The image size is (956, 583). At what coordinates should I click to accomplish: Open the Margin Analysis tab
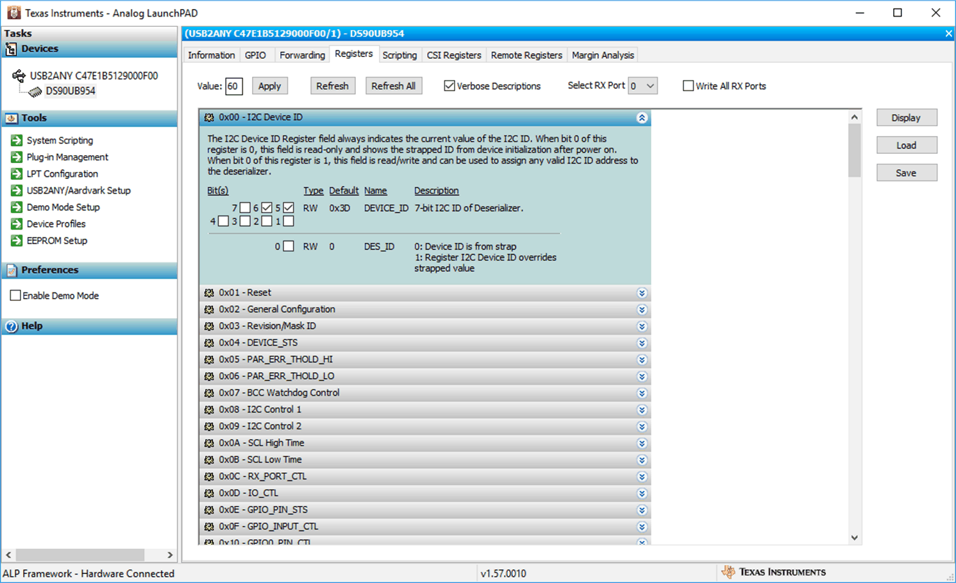pos(603,55)
